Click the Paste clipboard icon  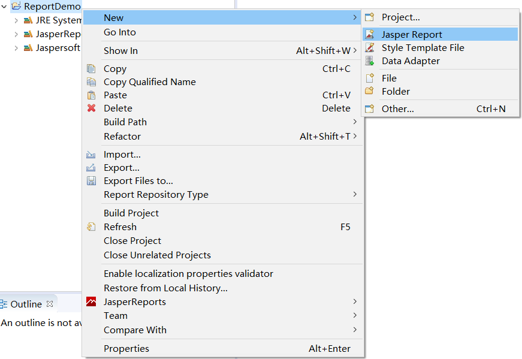[x=91, y=95]
